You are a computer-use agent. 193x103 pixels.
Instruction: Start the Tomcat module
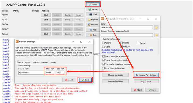[x=46, y=34]
